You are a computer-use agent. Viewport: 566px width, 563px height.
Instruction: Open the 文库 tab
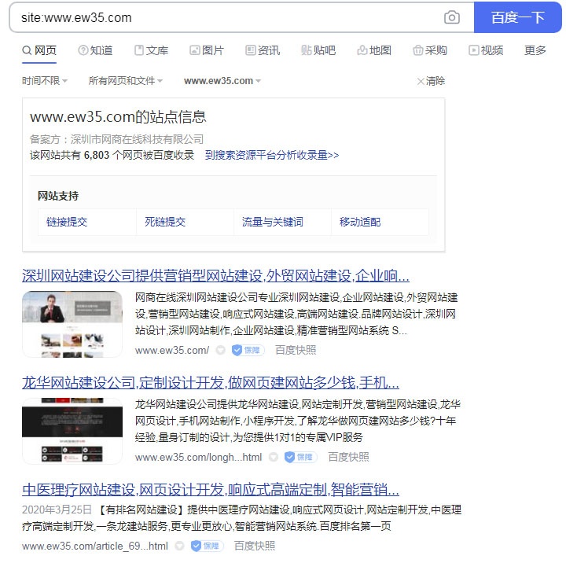tap(151, 50)
